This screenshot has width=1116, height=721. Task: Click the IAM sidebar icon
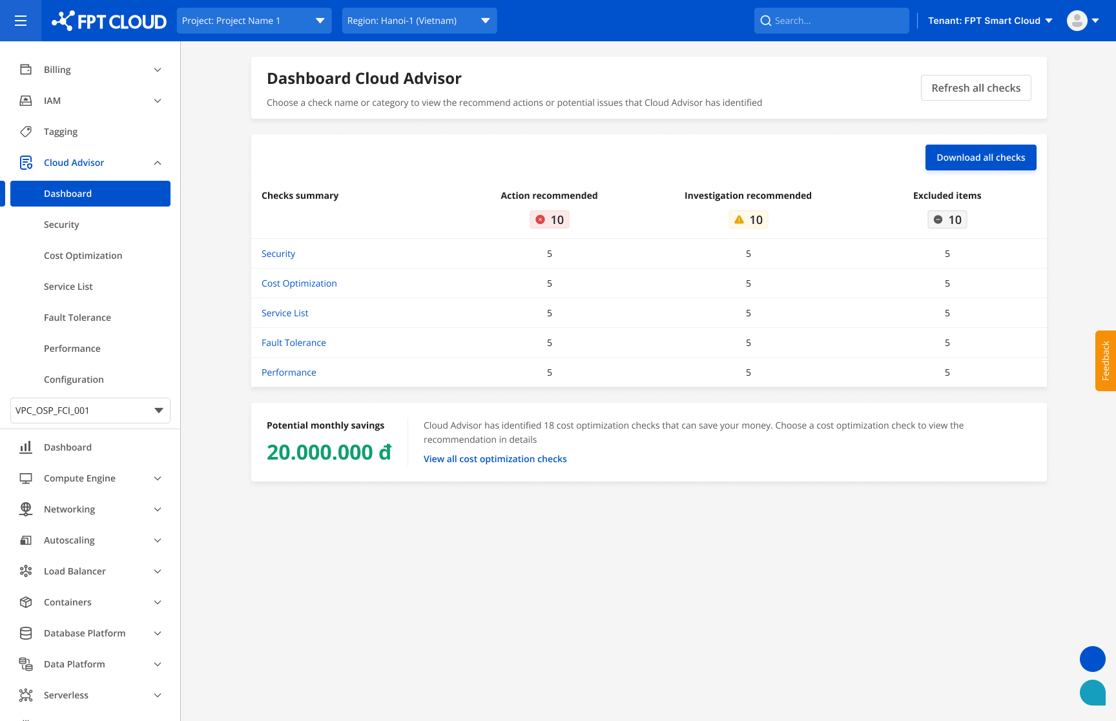[26, 101]
